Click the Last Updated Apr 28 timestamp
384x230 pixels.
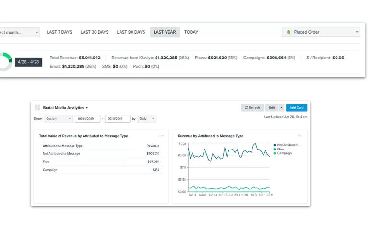[x=286, y=117]
